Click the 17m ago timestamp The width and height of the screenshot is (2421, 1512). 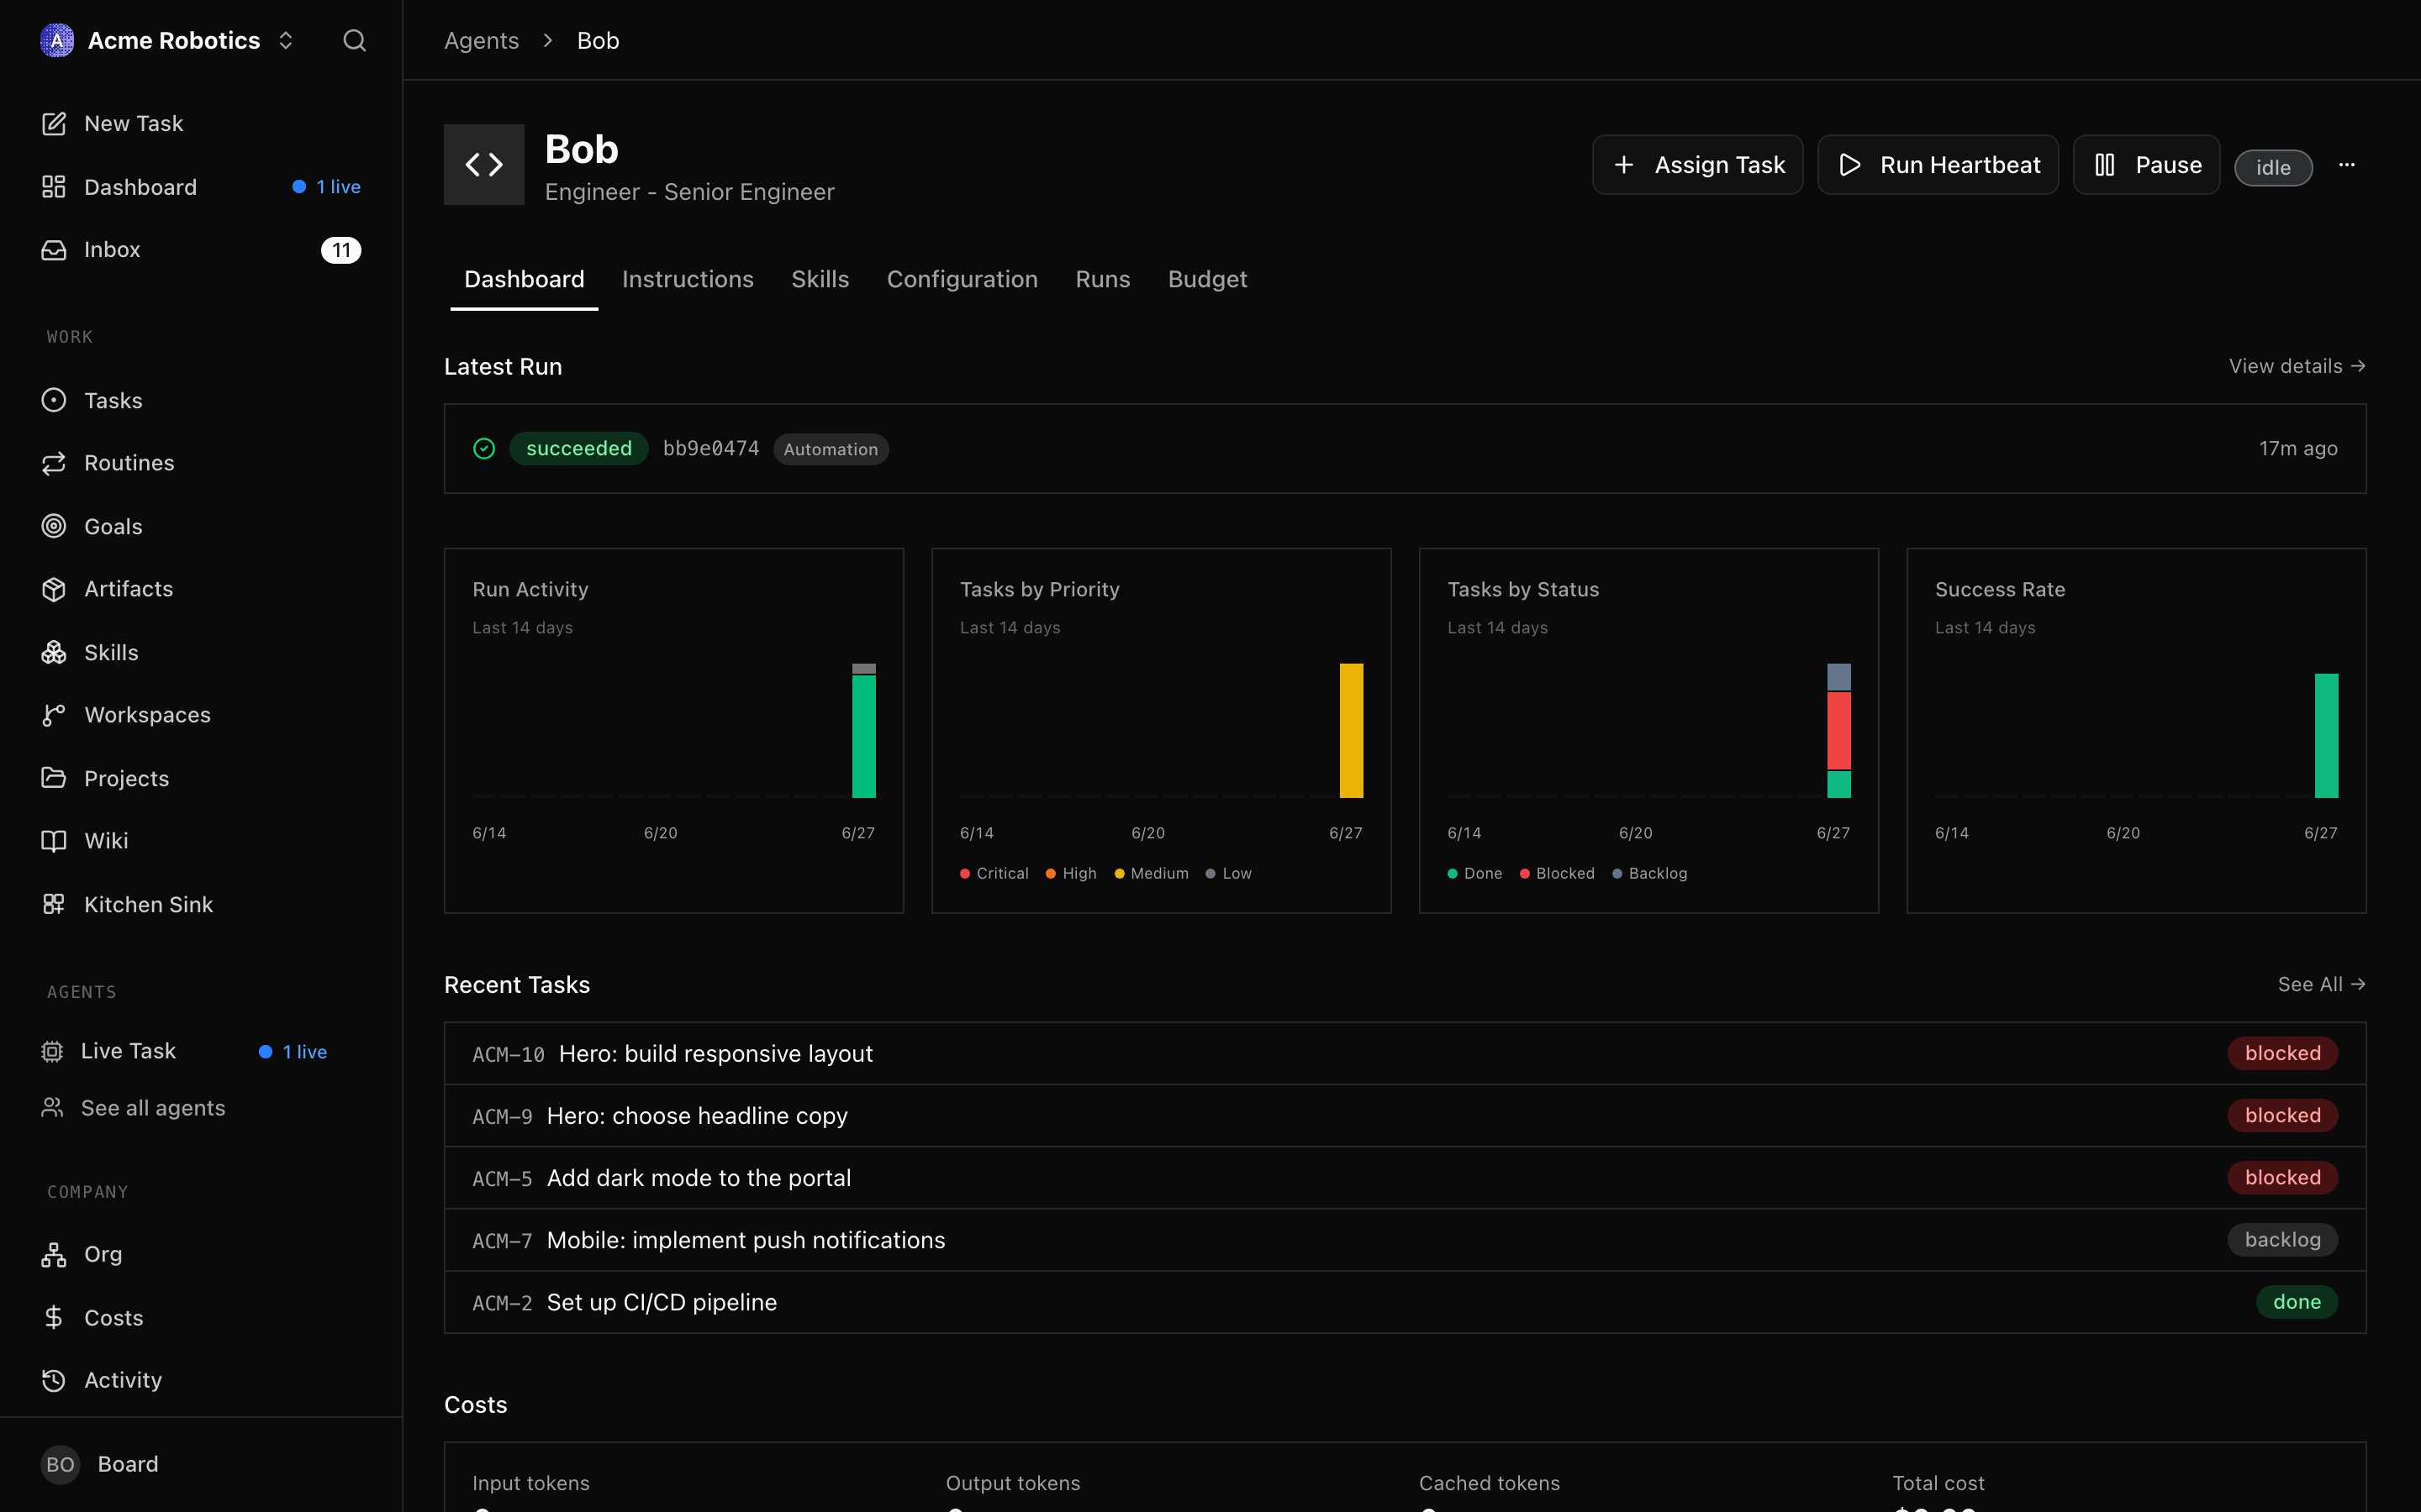click(x=2298, y=448)
